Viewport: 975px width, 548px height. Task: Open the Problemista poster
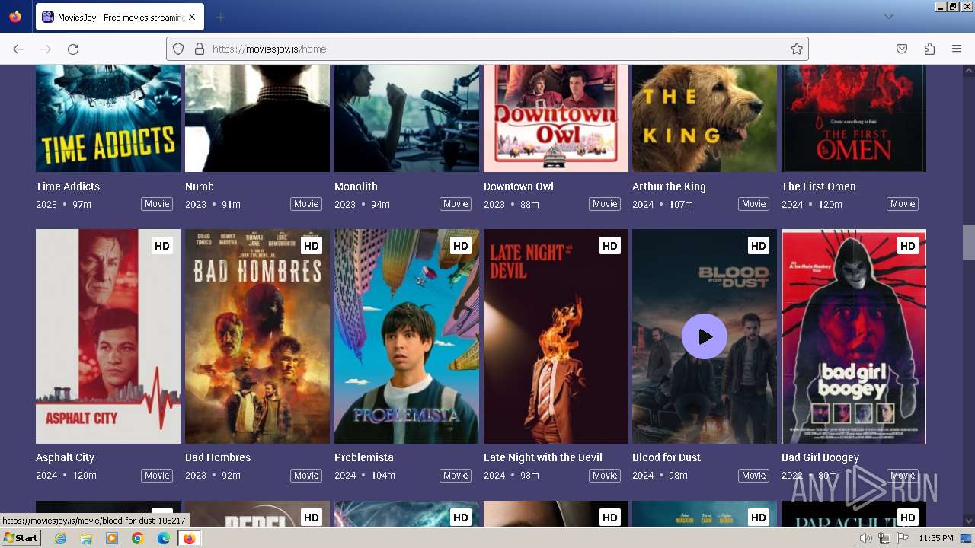(x=407, y=336)
